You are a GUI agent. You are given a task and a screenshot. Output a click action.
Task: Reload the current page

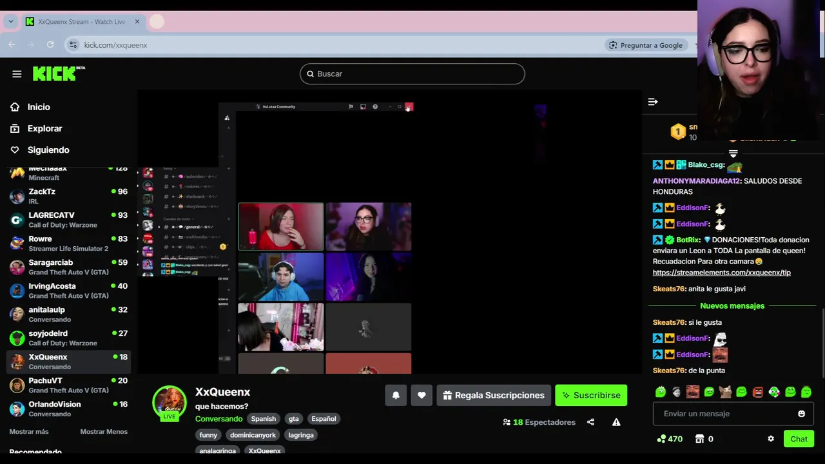tap(50, 44)
